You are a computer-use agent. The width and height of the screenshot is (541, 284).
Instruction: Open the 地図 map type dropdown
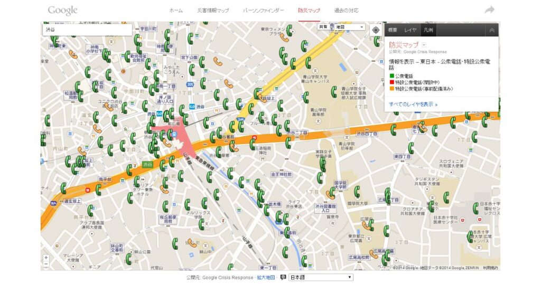(x=350, y=27)
